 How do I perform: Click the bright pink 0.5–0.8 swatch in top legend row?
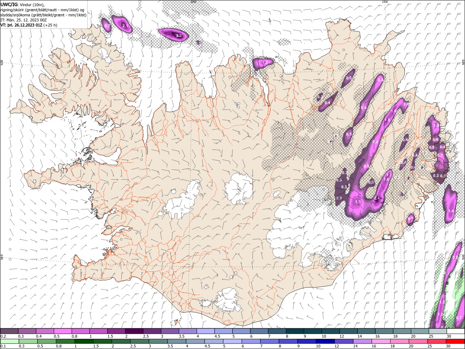click(63, 331)
